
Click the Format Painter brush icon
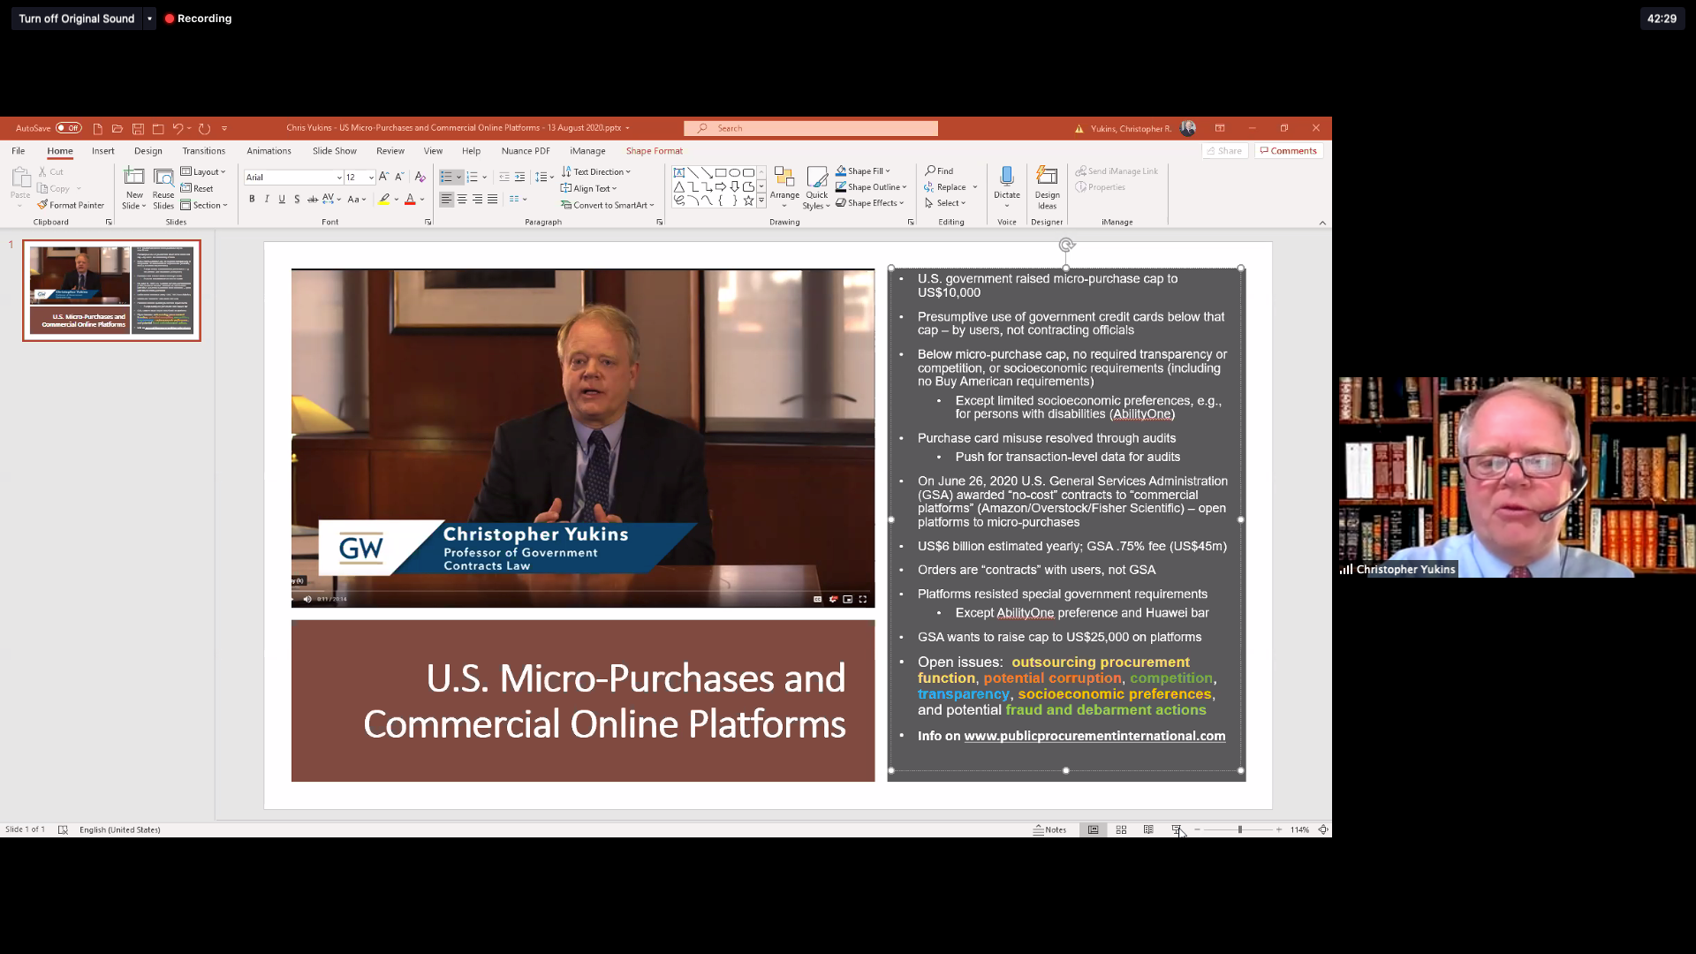pyautogui.click(x=42, y=205)
